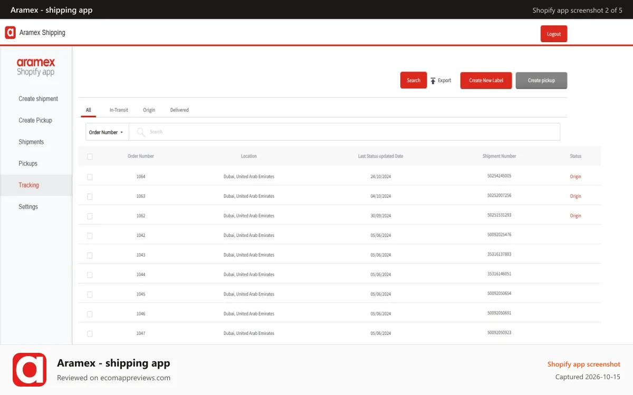Click the Last Status updated Date header
This screenshot has height=395, width=633.
pyautogui.click(x=380, y=156)
